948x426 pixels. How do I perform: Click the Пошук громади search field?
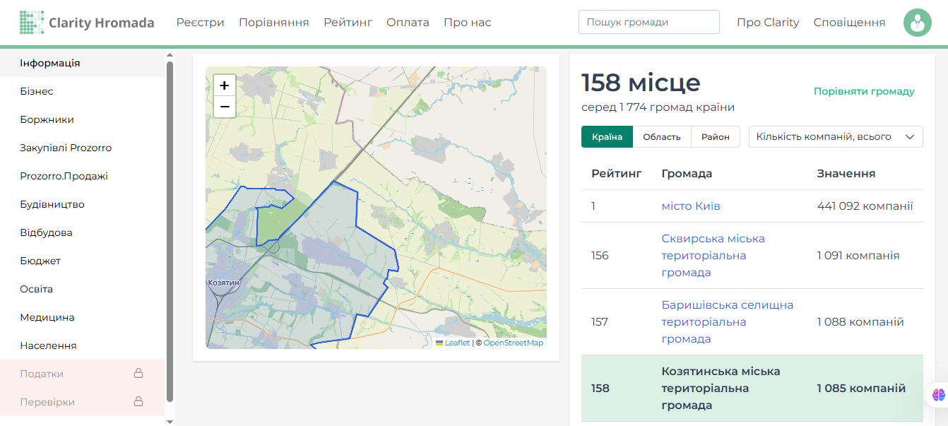point(649,22)
